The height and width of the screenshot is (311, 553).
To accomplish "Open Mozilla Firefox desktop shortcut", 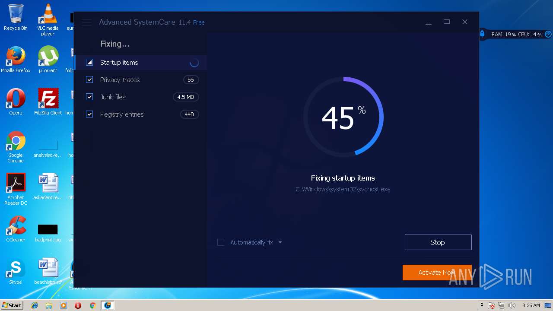I will tap(16, 60).
